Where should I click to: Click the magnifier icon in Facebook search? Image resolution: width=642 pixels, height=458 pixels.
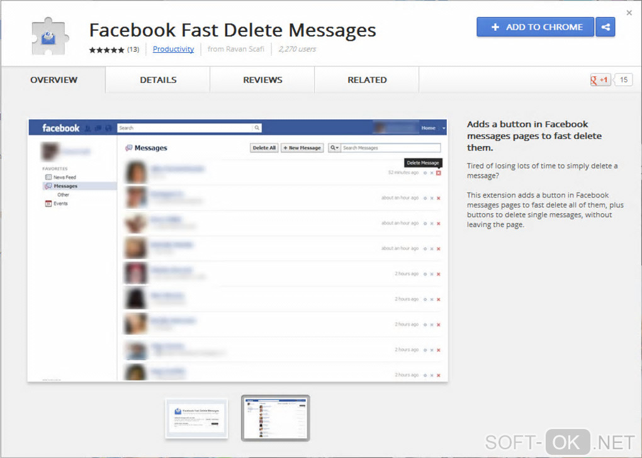(x=257, y=128)
